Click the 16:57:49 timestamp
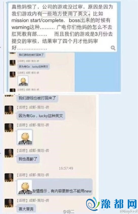The image size is (138, 214). [66, 168]
